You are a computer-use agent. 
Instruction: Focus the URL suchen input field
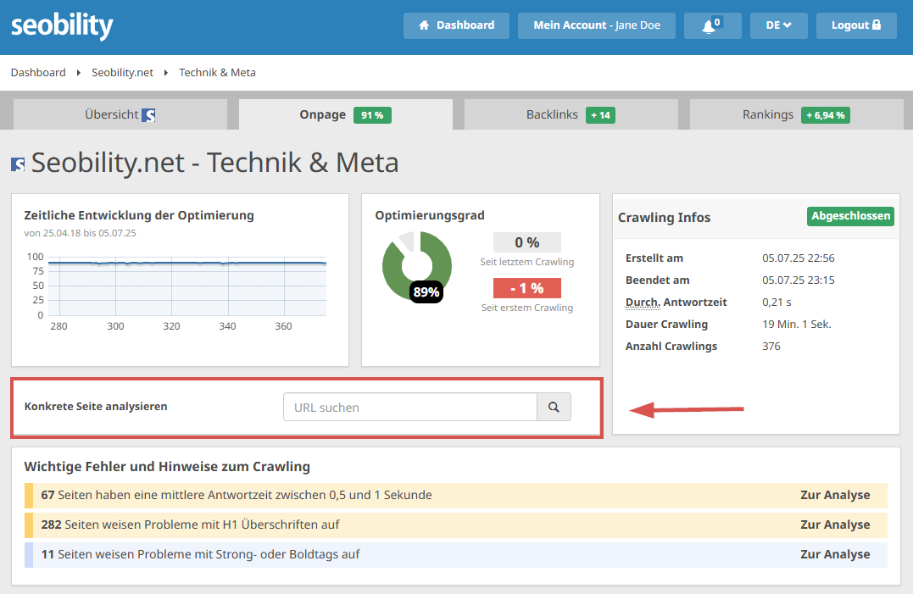[x=410, y=407]
